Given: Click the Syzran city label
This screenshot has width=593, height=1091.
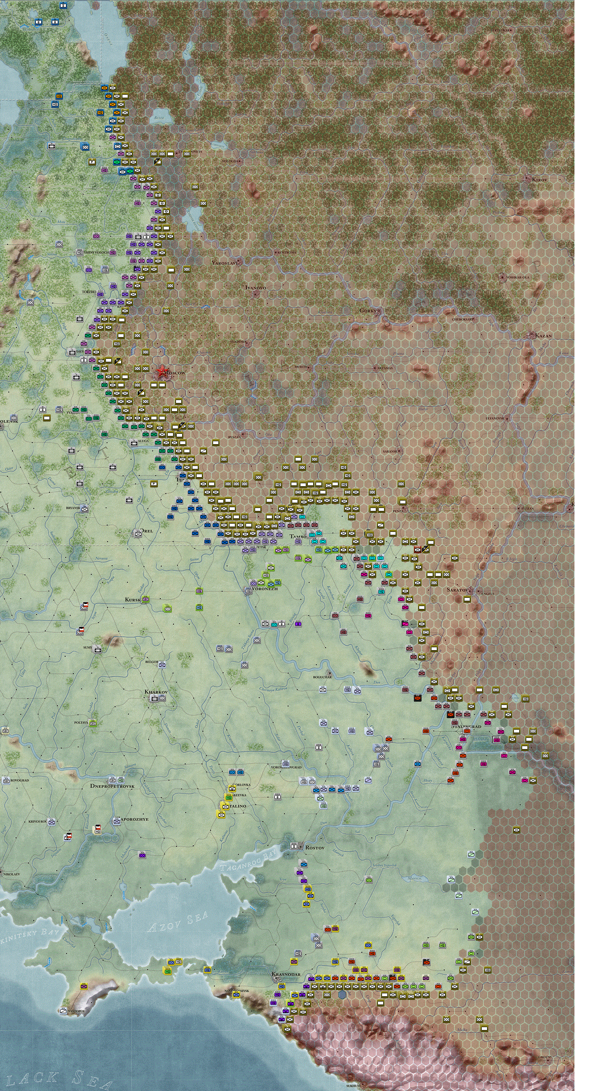Looking at the screenshot, I should click(x=527, y=508).
